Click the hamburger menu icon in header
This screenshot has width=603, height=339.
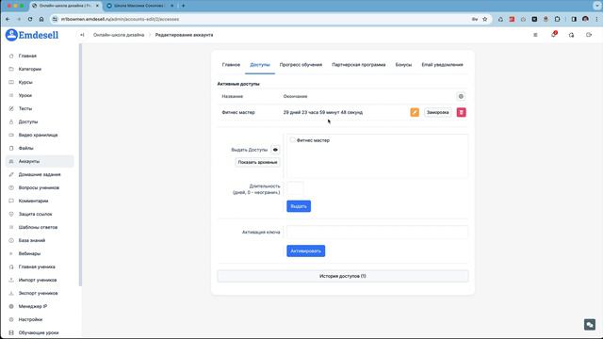535,35
